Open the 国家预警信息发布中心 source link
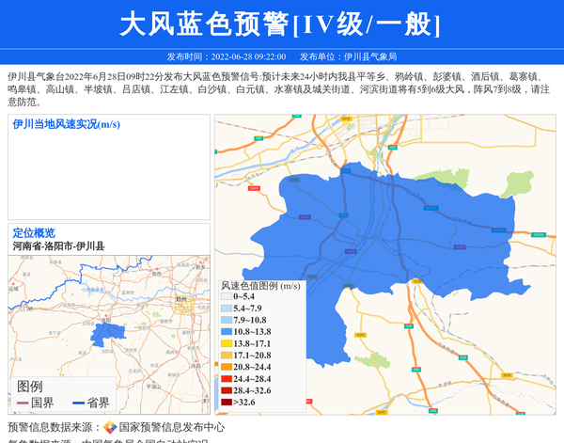This screenshot has width=564, height=443. [x=171, y=427]
